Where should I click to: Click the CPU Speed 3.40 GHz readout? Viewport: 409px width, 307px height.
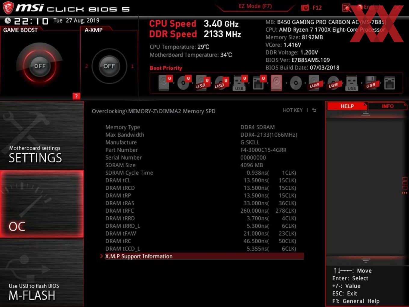(x=194, y=24)
